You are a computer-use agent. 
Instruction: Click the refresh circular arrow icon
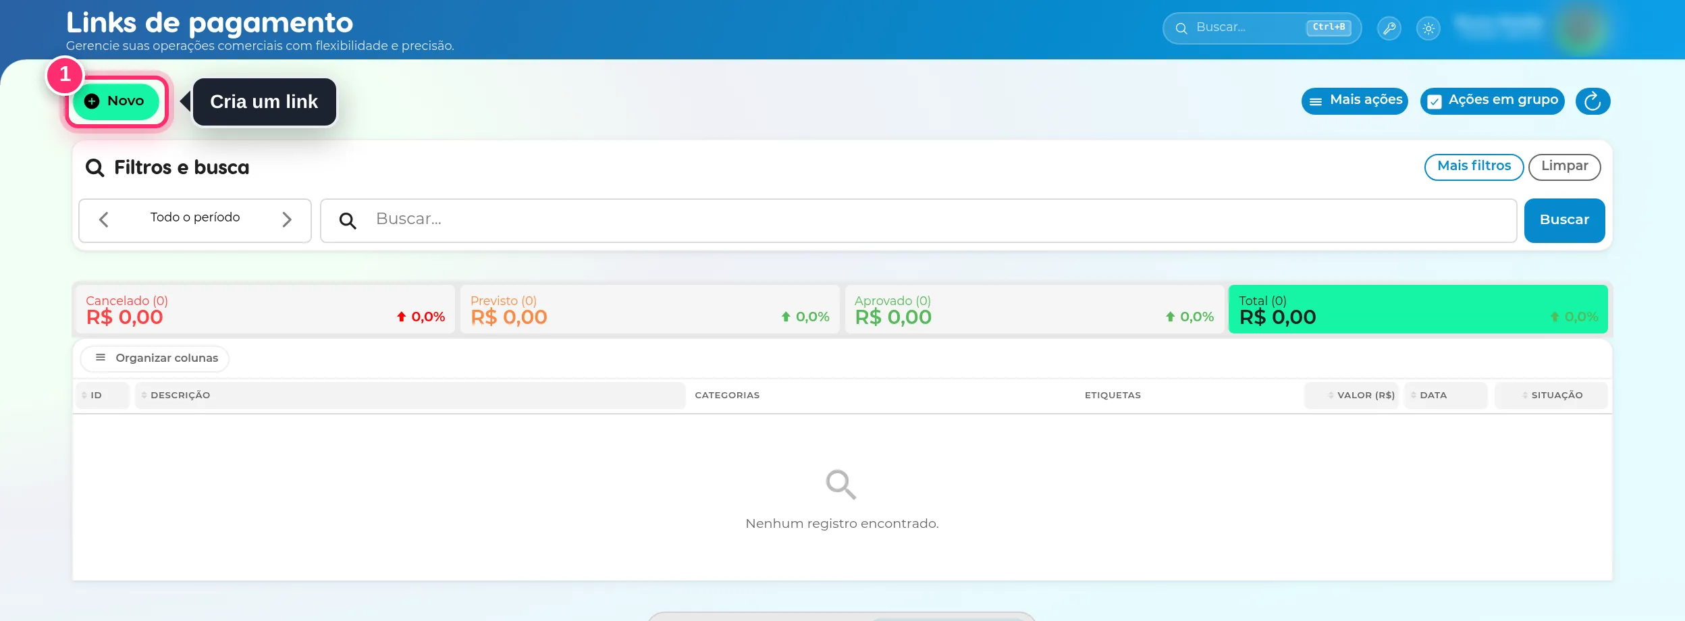[1593, 101]
